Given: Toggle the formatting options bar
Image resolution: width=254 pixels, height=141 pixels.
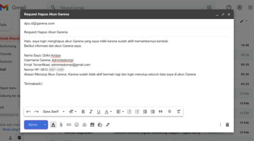Looking at the screenshot, I should pyautogui.click(x=53, y=125).
